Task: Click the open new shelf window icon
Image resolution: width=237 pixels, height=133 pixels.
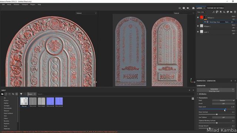Action: click(x=6, y=94)
